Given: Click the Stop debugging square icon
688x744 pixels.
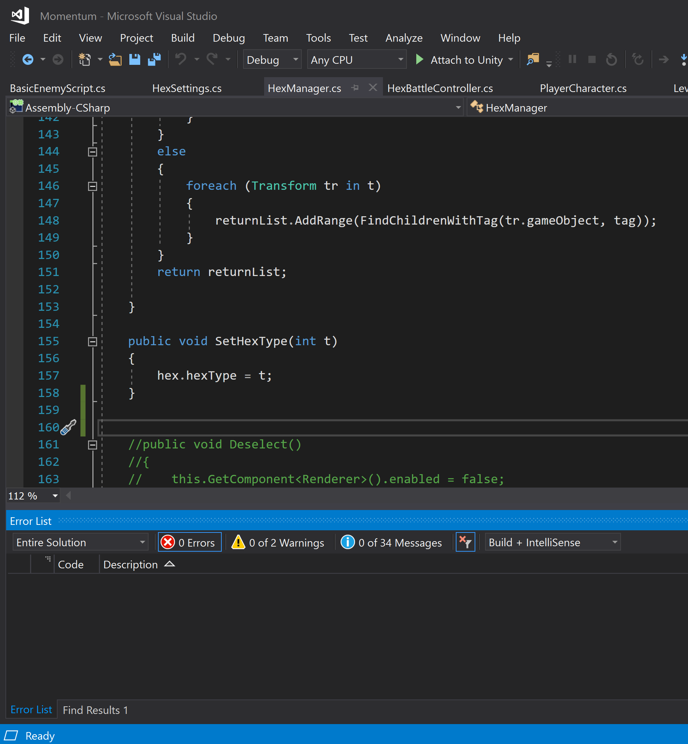Looking at the screenshot, I should 592,59.
